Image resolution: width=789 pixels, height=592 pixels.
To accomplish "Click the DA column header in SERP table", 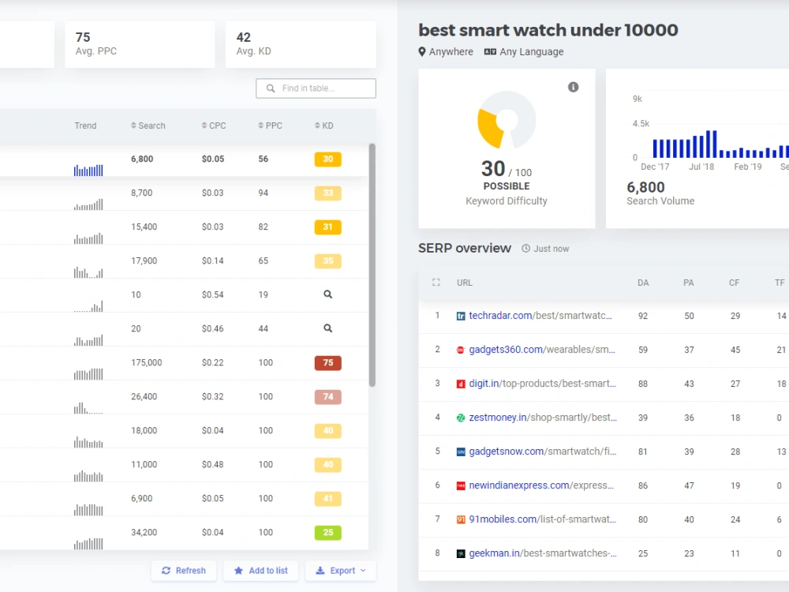I will click(x=643, y=283).
